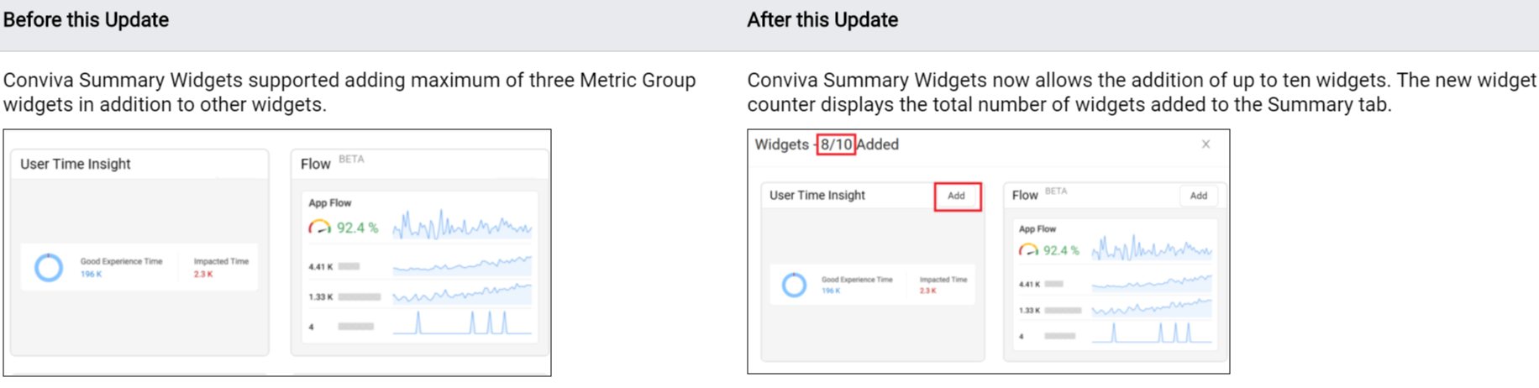1539x388 pixels.
Task: Click the Good Experience Time 196 K value in the Before screenshot
Action: (91, 275)
